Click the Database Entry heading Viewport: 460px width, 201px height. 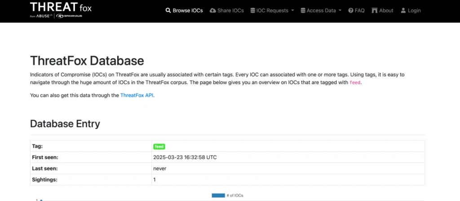coord(65,124)
